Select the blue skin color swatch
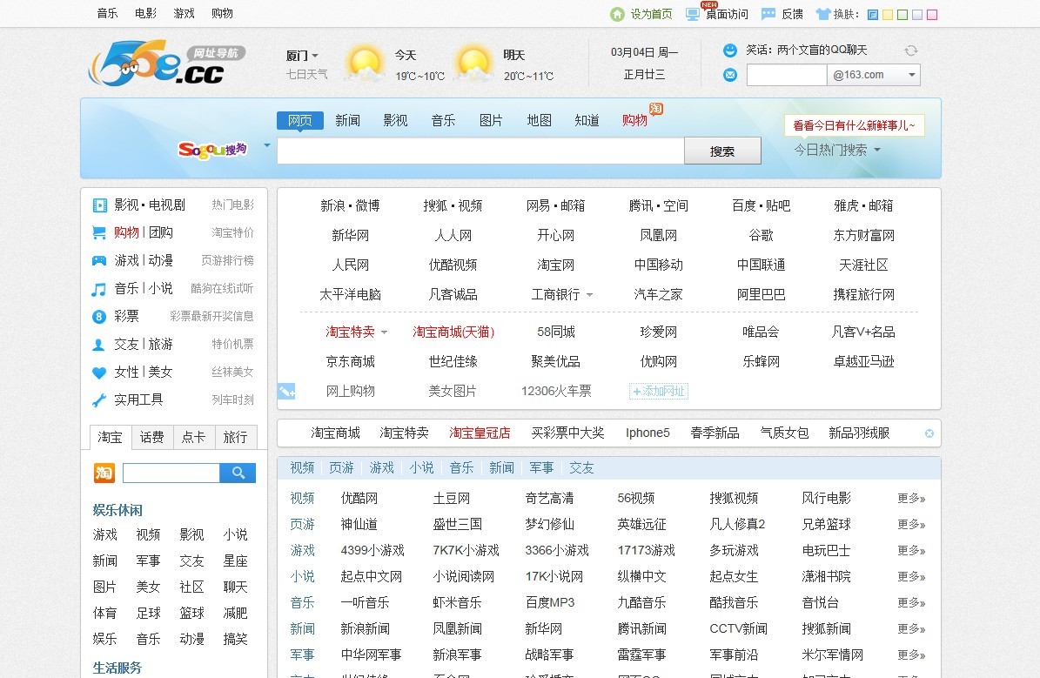This screenshot has width=1040, height=678. pos(873,15)
